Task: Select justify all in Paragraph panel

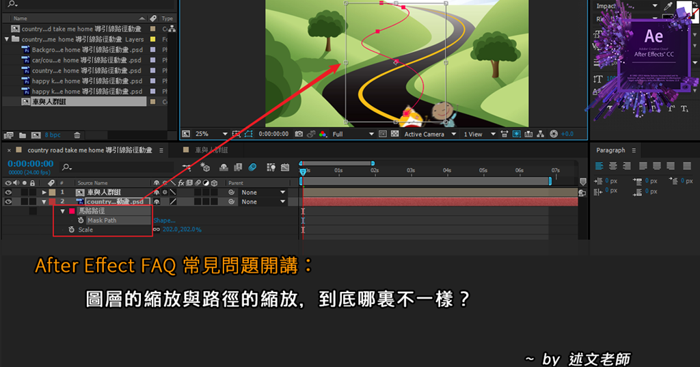Action: pos(686,166)
